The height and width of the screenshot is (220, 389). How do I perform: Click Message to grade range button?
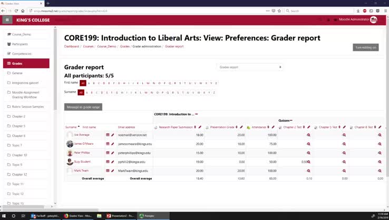(83, 107)
